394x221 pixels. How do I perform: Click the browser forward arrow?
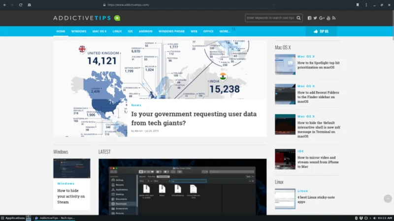pyautogui.click(x=12, y=5)
